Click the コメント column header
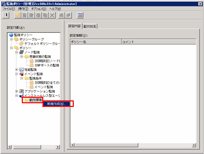 click(159, 42)
